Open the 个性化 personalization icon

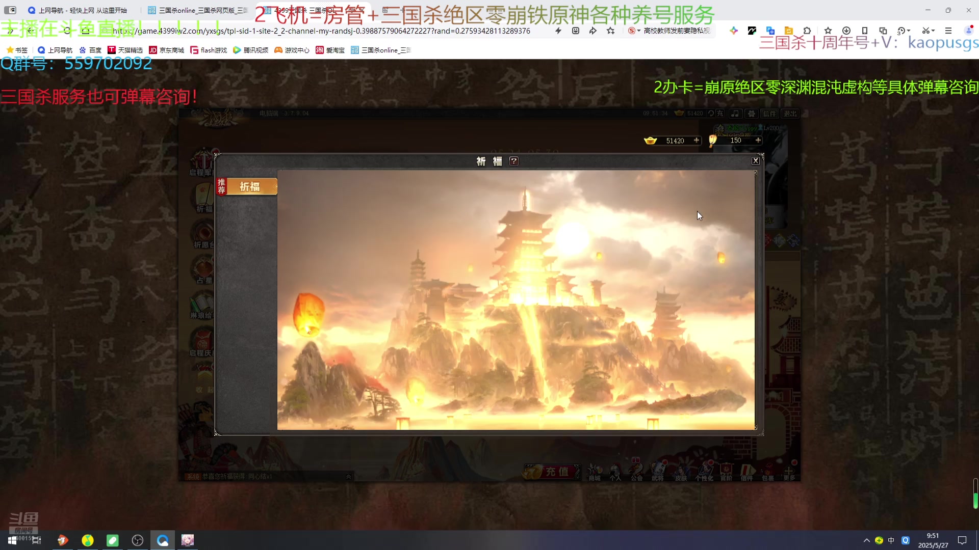704,472
